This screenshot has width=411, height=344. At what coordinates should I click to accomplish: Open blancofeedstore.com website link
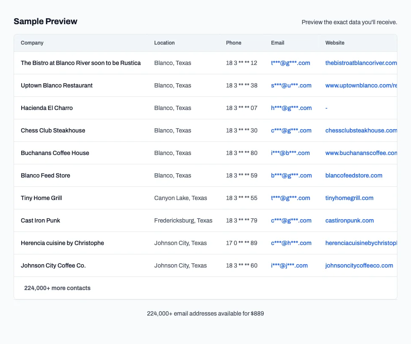pyautogui.click(x=354, y=176)
